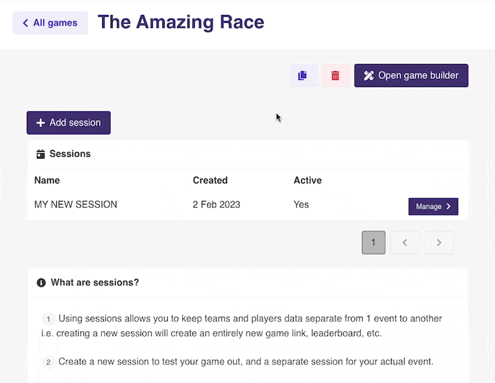Click the numbered circle for step 1
This screenshot has height=383, width=495.
[49, 319]
